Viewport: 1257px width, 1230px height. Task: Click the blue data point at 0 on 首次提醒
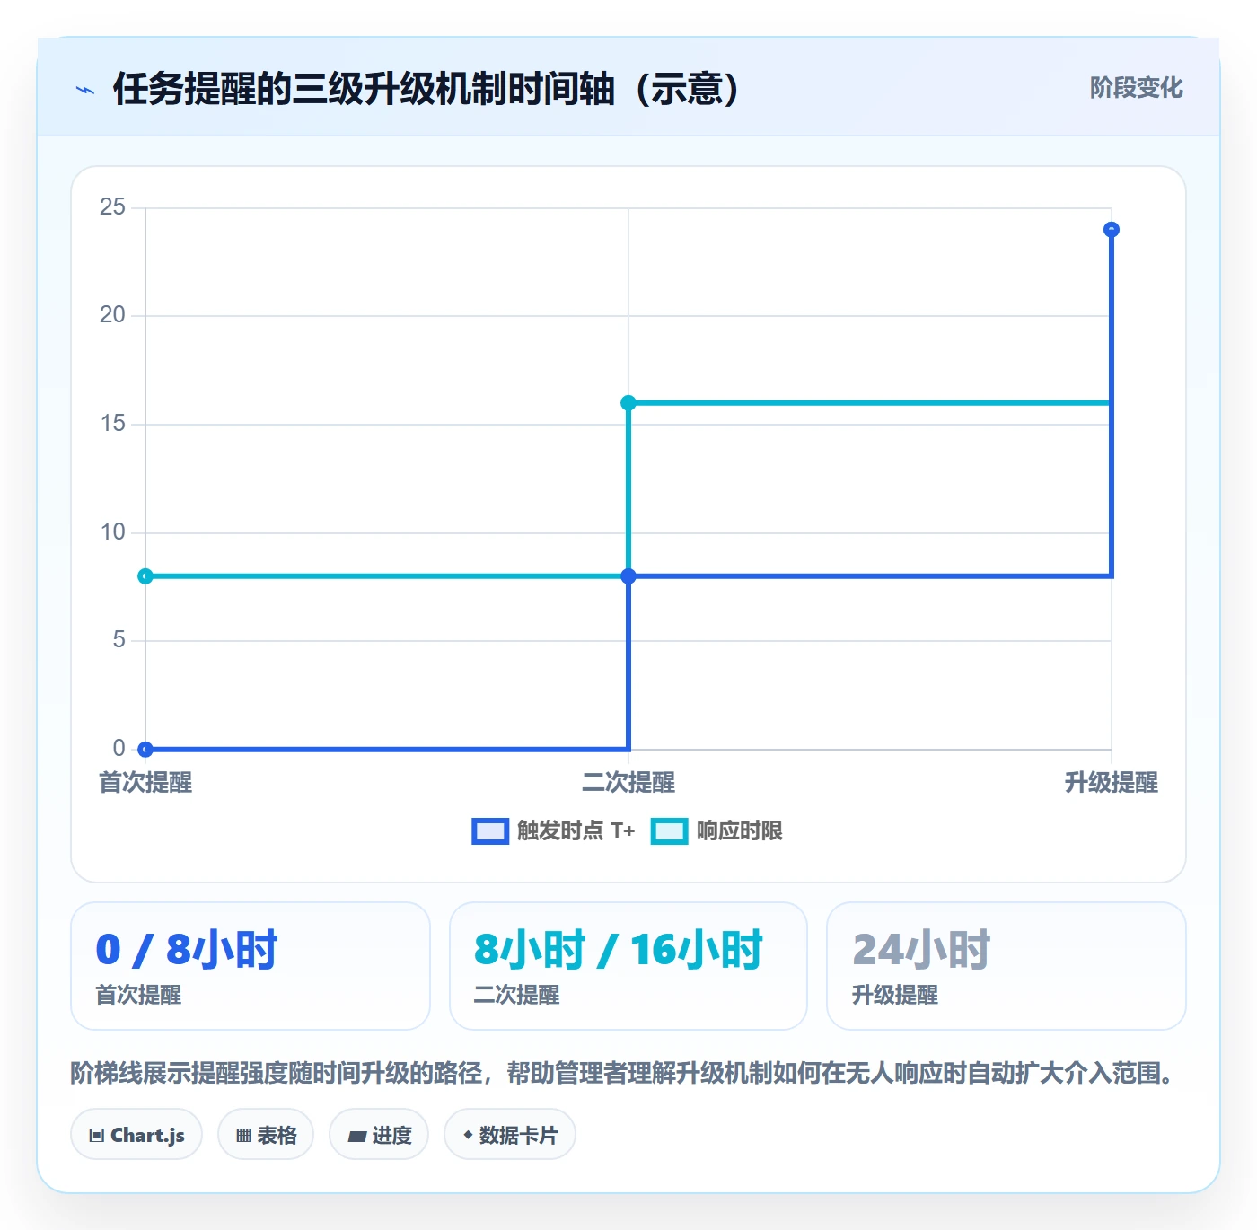(x=145, y=749)
